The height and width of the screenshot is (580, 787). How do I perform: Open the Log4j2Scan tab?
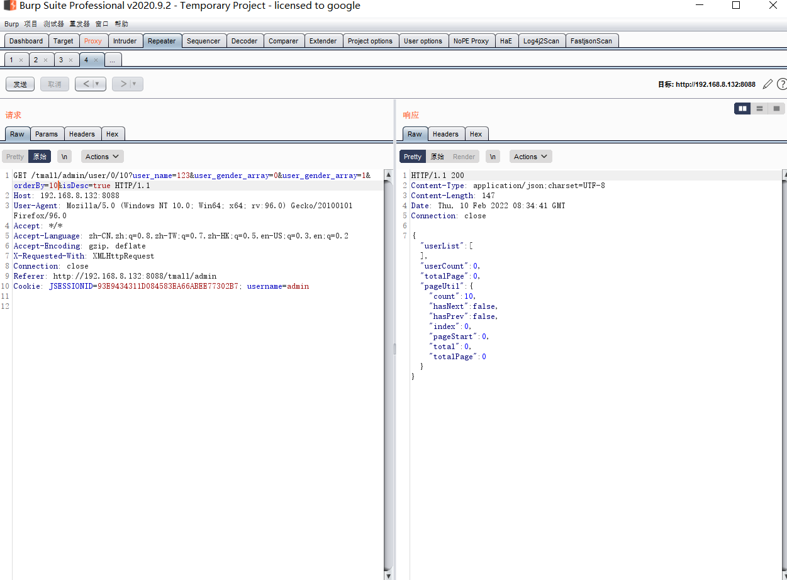click(541, 41)
